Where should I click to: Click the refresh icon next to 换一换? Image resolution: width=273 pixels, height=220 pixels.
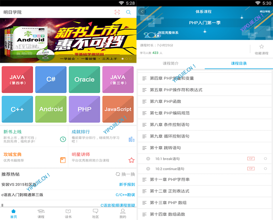(118, 174)
